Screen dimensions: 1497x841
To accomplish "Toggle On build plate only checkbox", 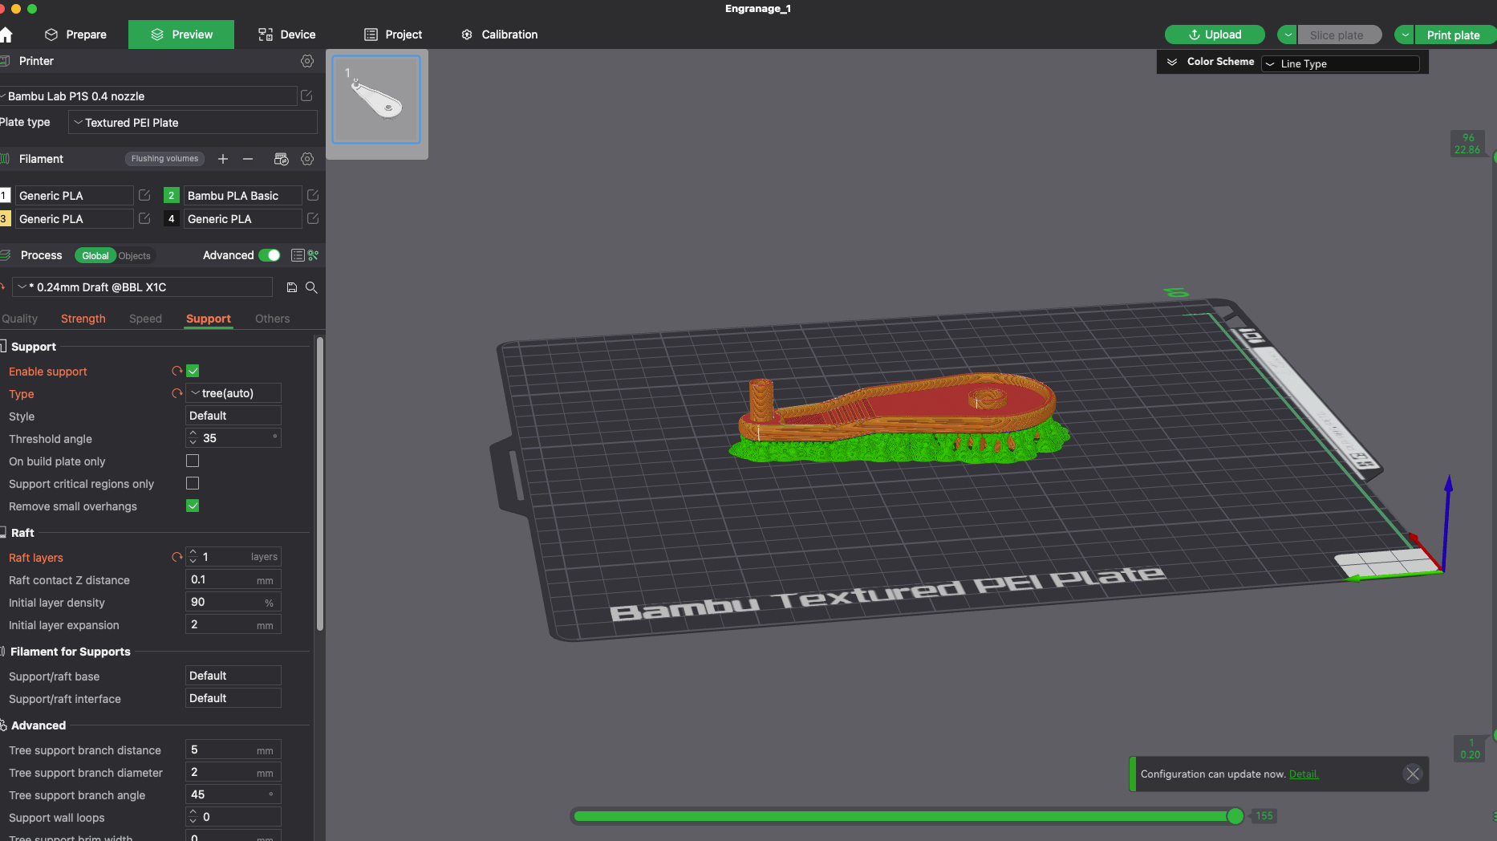I will (193, 461).
